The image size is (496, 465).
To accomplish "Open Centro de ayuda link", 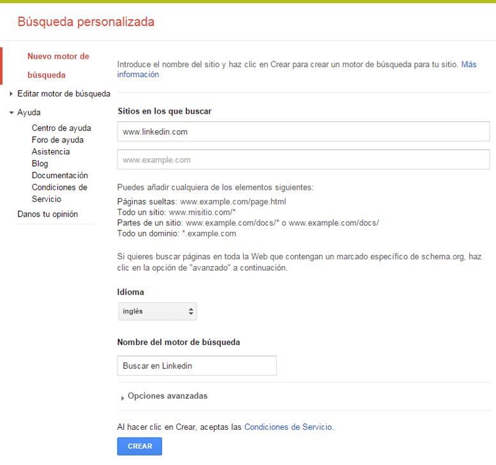I will pos(61,128).
